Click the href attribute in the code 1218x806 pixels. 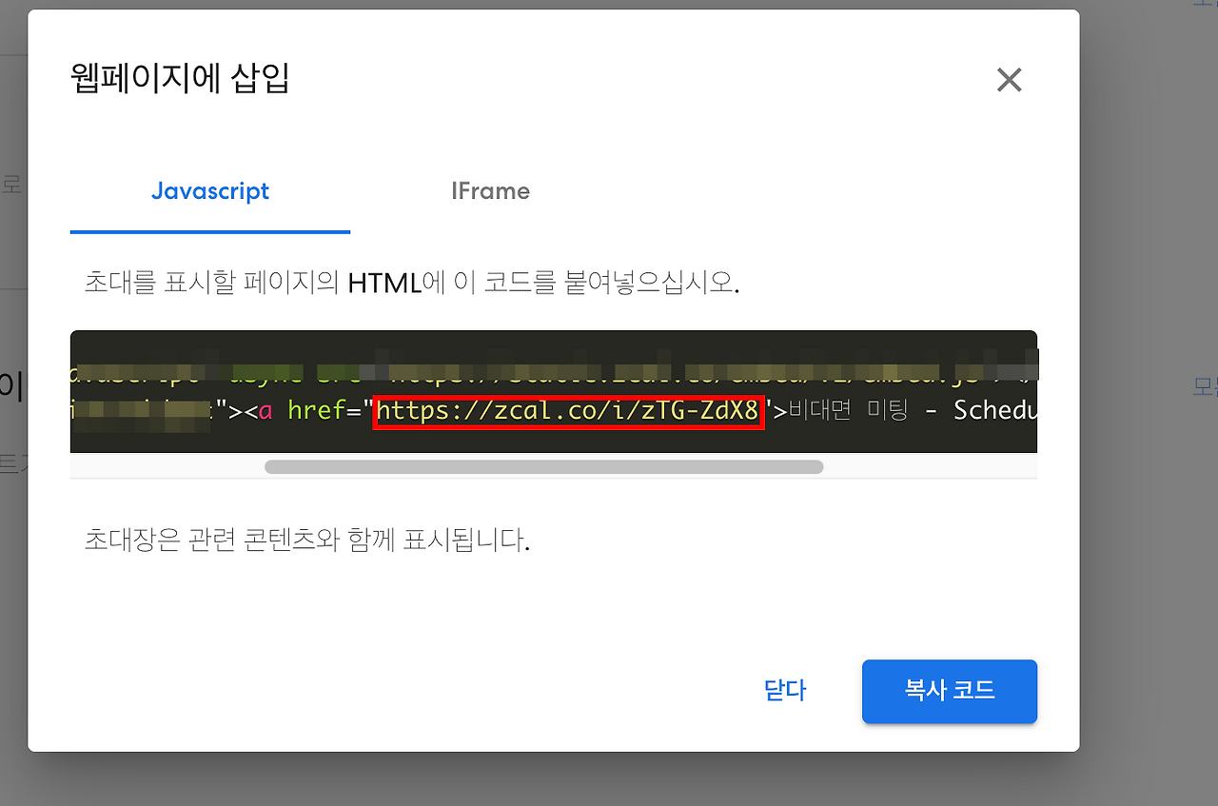point(317,411)
